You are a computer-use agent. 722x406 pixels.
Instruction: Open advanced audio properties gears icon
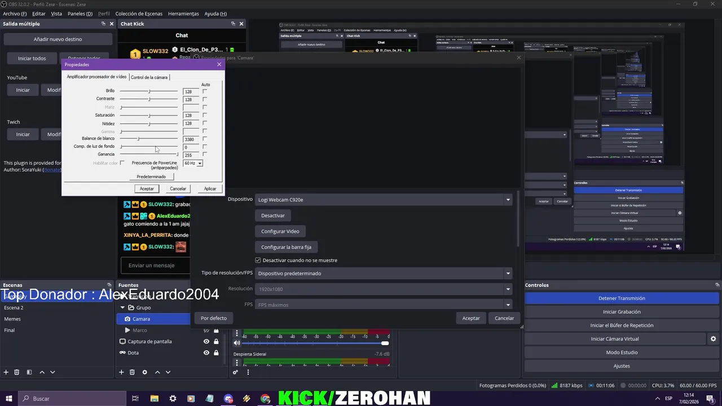coord(236,372)
